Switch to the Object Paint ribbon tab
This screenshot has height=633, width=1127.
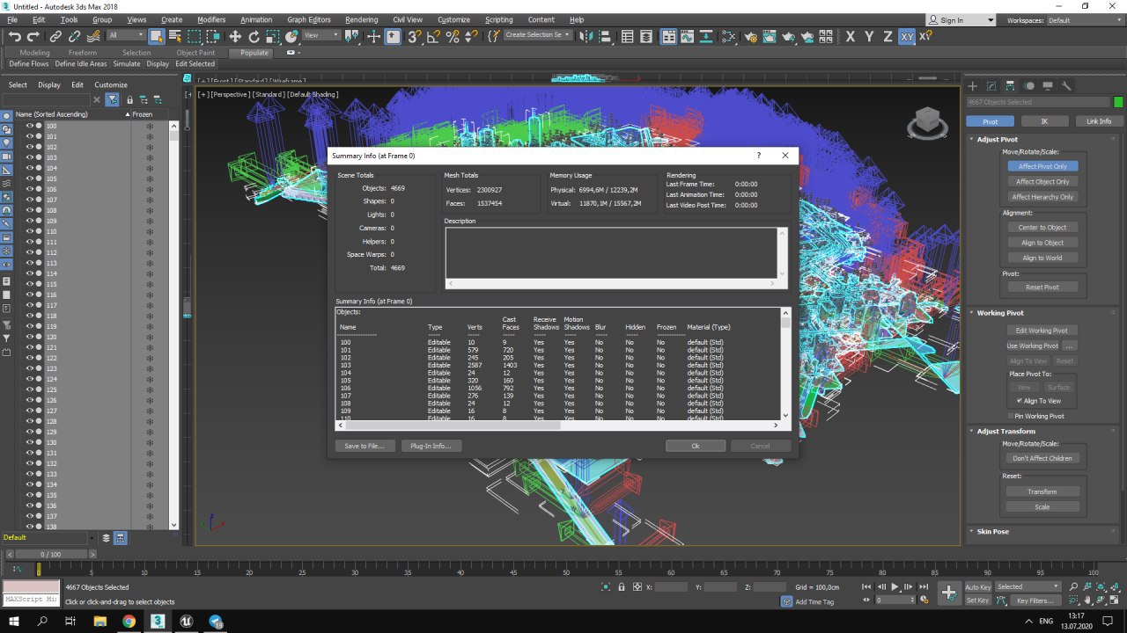pyautogui.click(x=195, y=53)
